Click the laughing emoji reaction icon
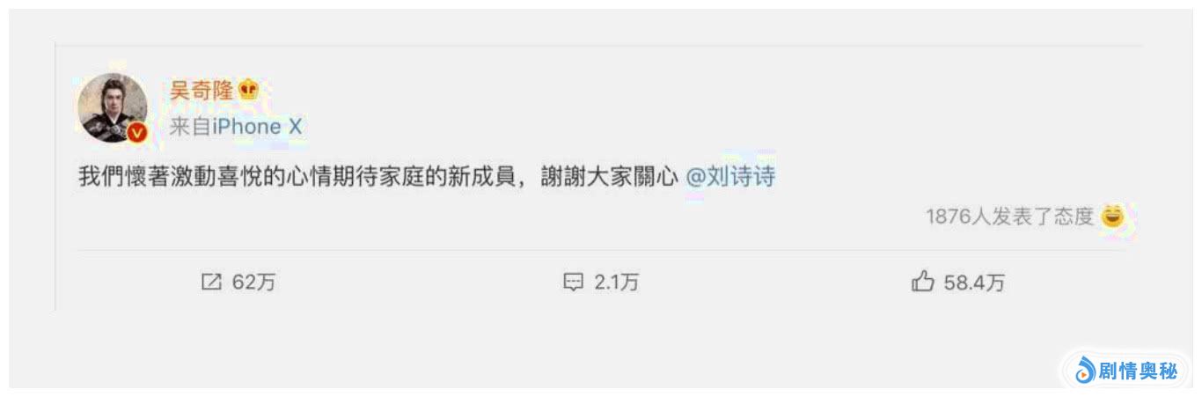1202x397 pixels. [x=1113, y=216]
